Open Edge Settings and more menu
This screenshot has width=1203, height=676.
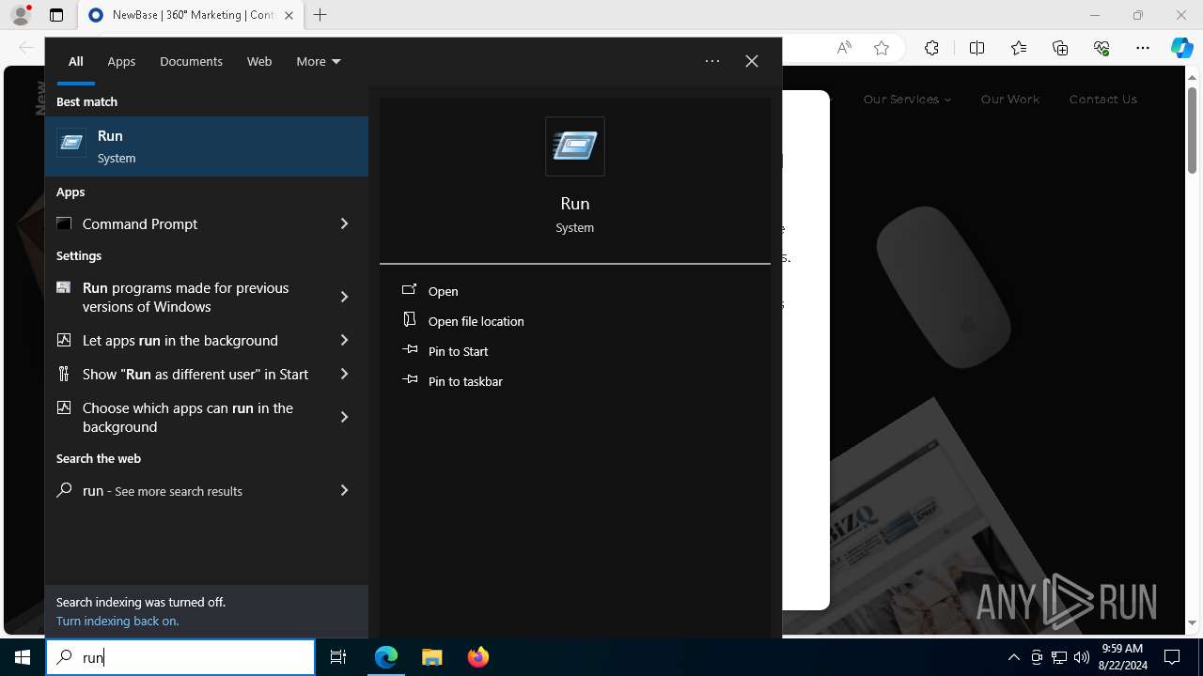click(1143, 48)
